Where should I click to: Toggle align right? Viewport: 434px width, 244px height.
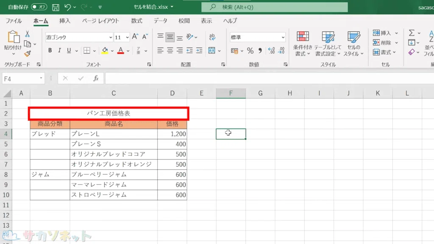tap(180, 50)
